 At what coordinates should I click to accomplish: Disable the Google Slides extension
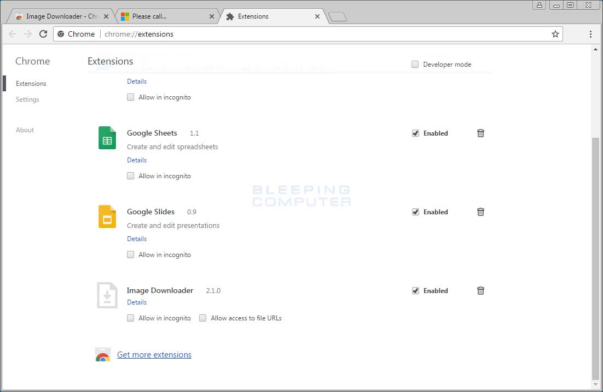415,212
